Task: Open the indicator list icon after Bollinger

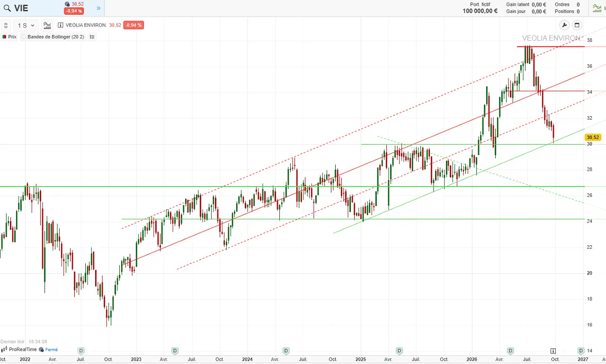Action: [92, 36]
